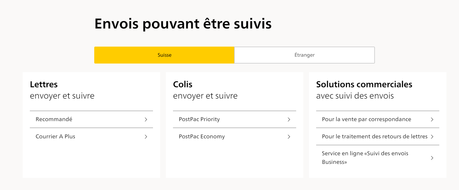Click the arrow next to PostPac Priority
Image resolution: width=459 pixels, height=190 pixels.
pos(289,119)
